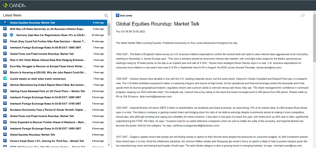316x148 pixels.
Task: Click Dow Jones icon beside 'Polish Zloty Could Fall'
Action: tap(5, 41)
